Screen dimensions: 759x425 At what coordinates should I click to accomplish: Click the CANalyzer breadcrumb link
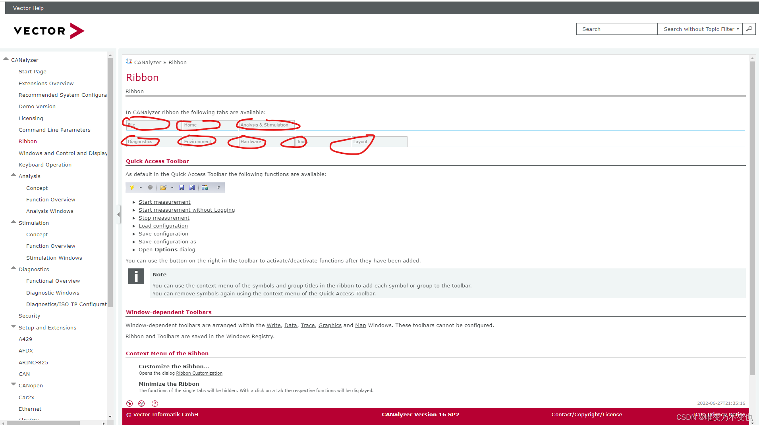[x=148, y=63]
